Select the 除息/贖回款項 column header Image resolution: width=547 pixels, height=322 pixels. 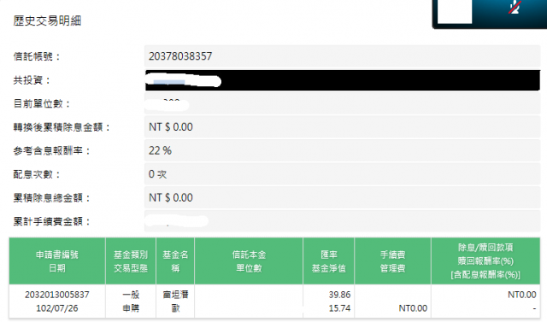pyautogui.click(x=485, y=261)
